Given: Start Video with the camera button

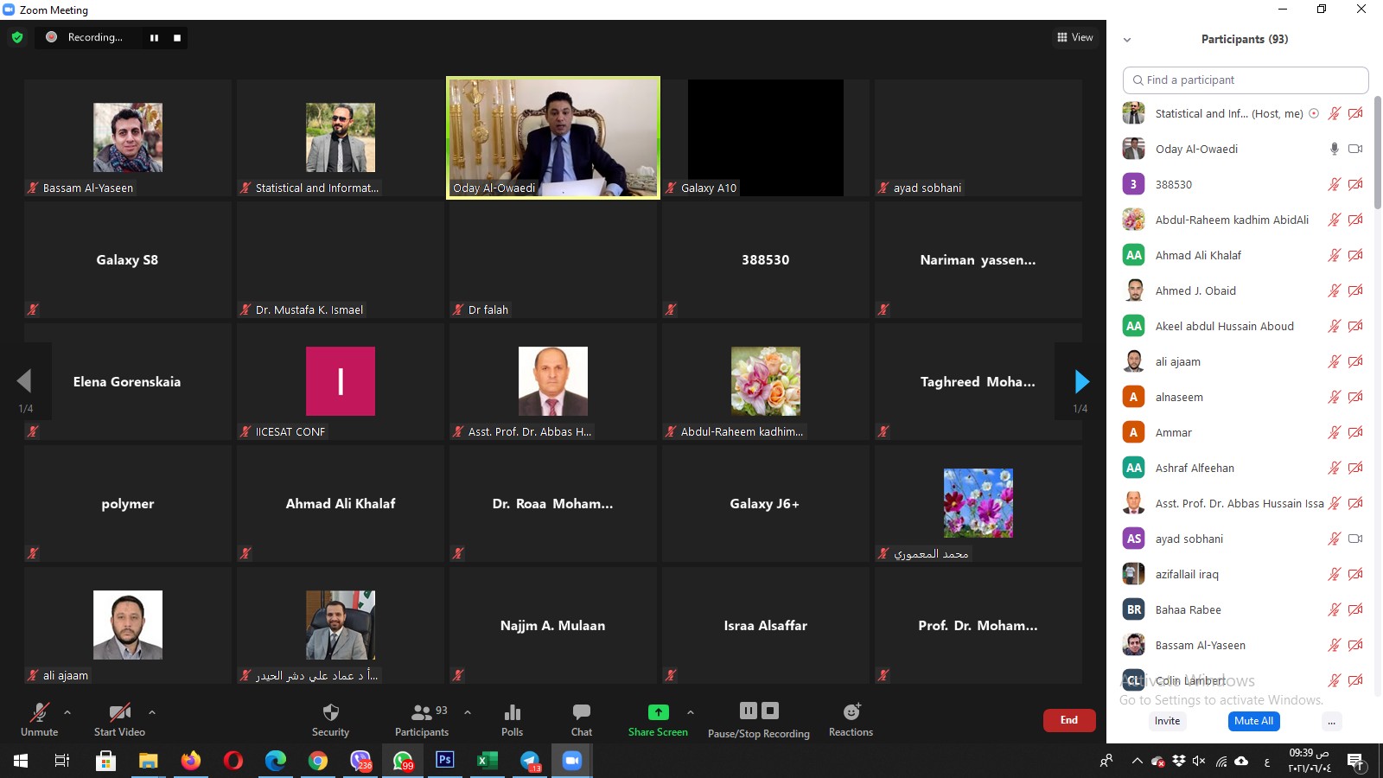Looking at the screenshot, I should tap(119, 712).
